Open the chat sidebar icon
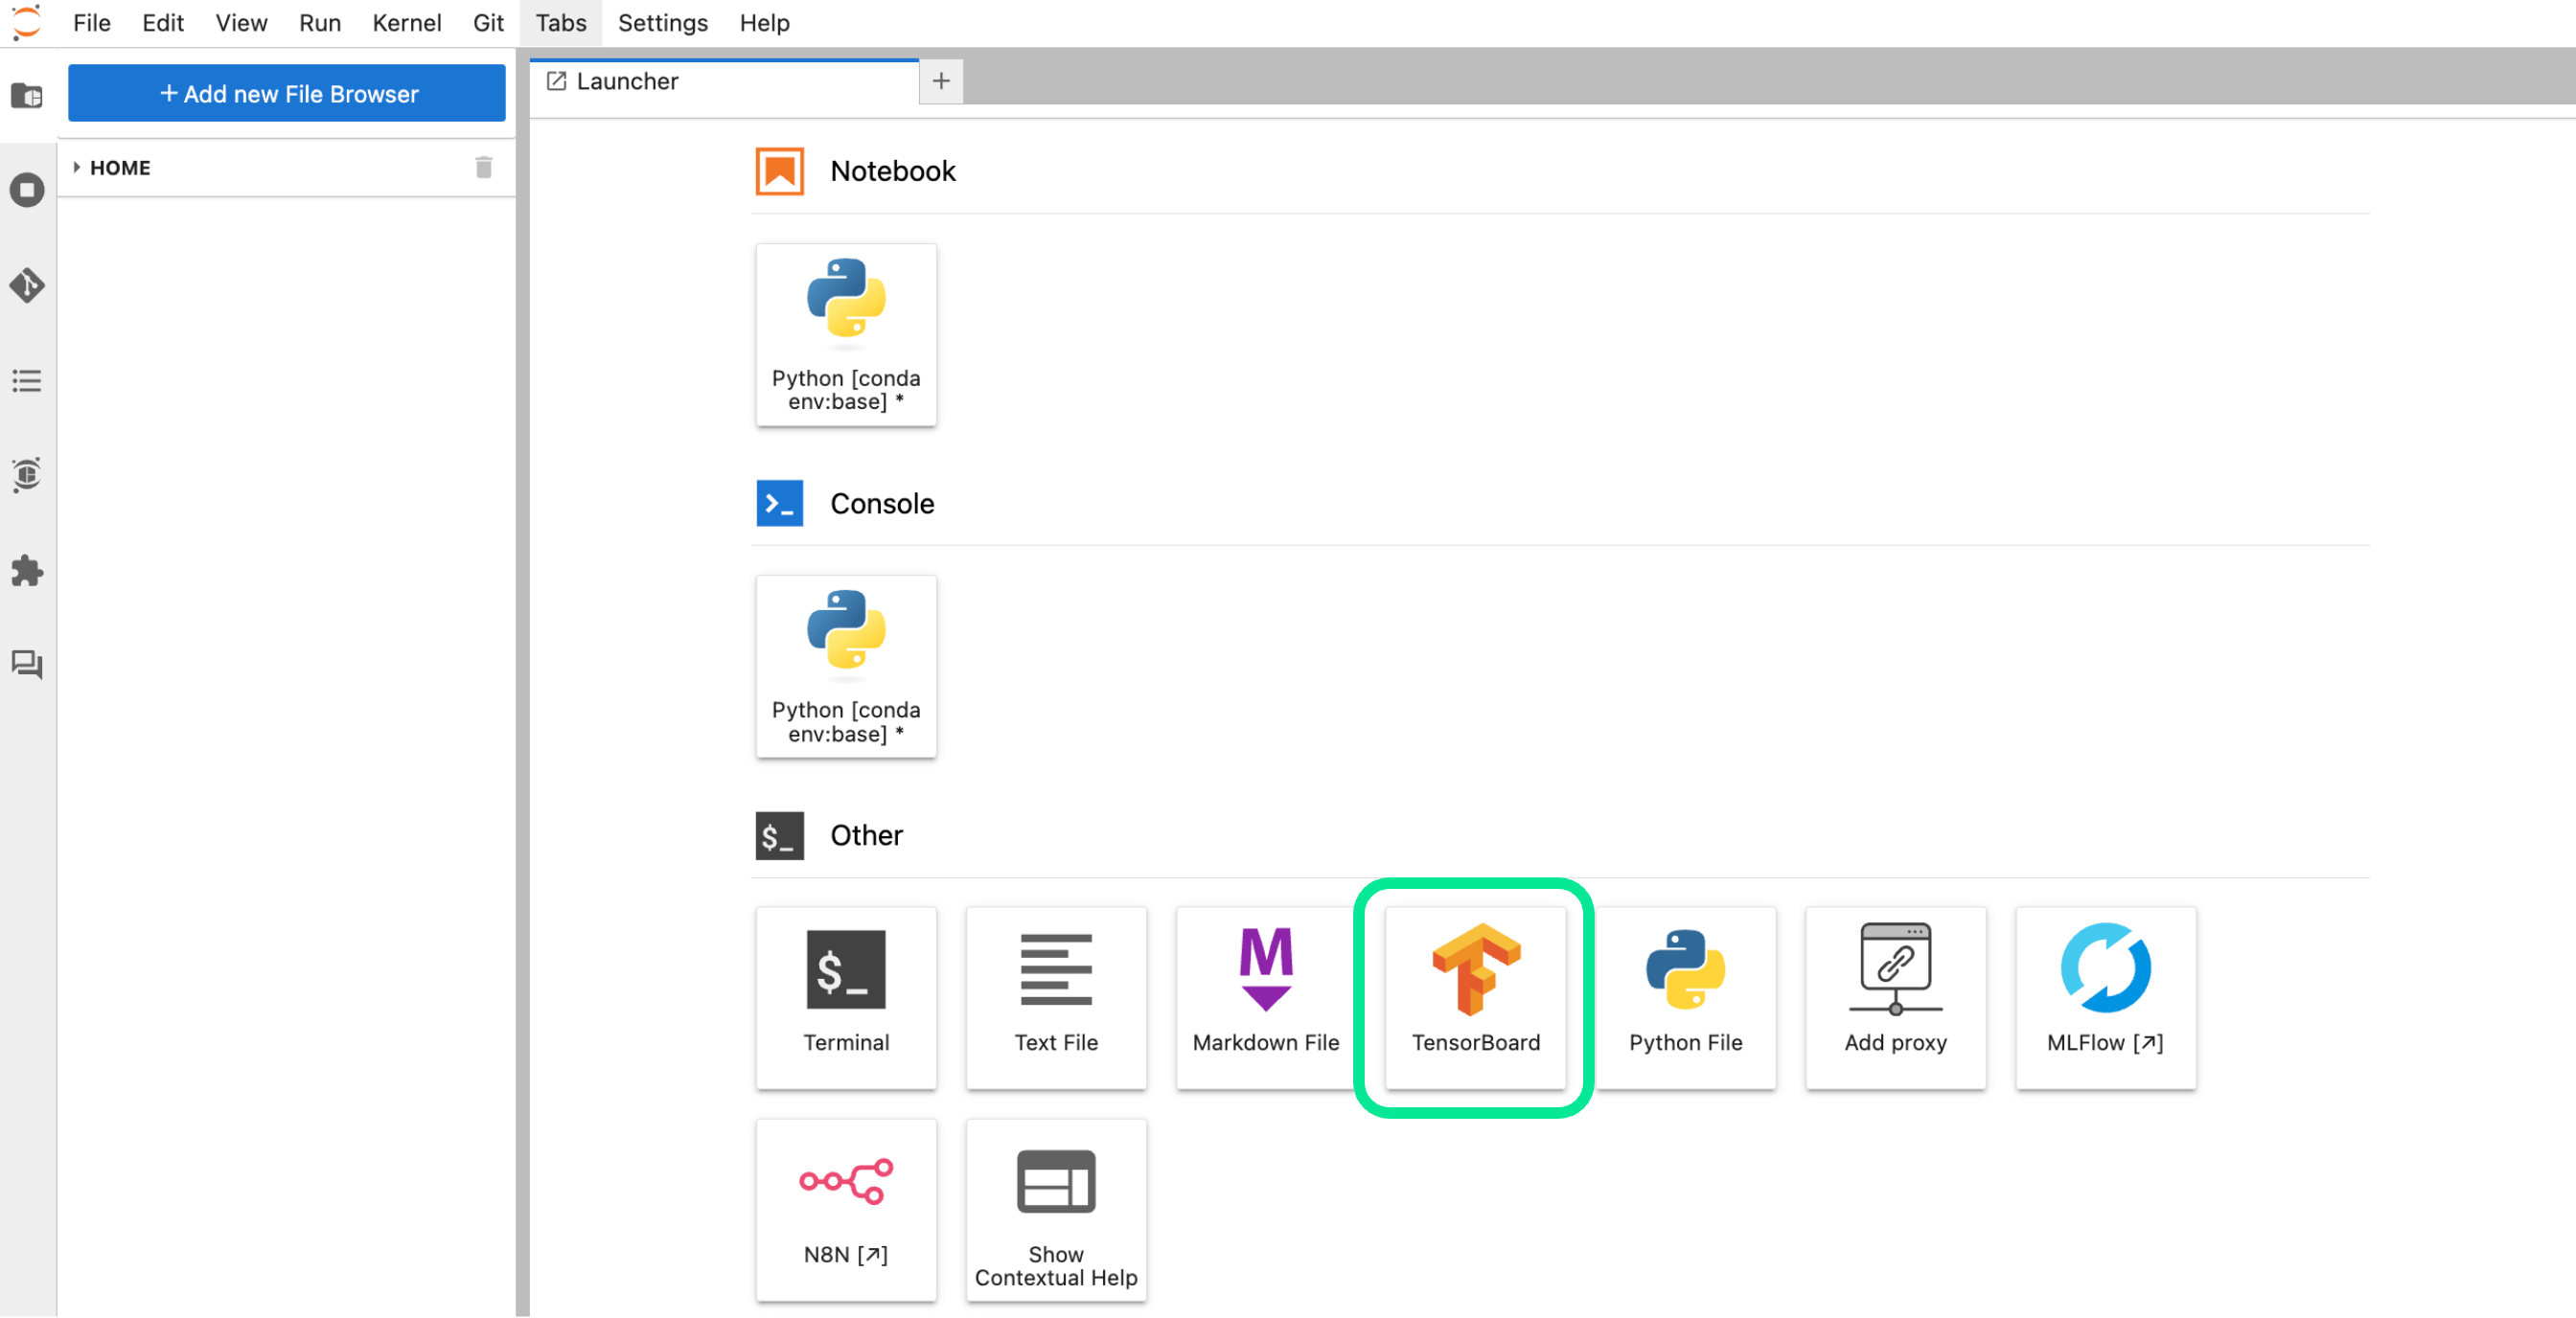 click(27, 665)
